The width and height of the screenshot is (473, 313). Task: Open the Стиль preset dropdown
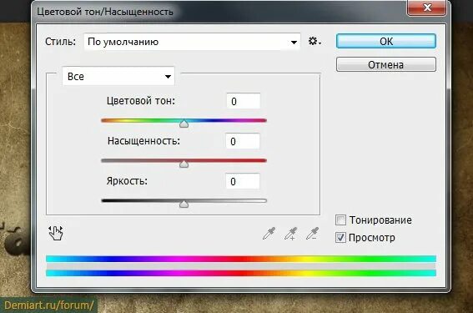point(192,42)
